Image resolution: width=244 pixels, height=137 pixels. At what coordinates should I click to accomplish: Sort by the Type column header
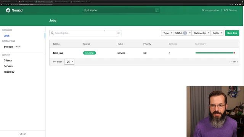click(120, 44)
